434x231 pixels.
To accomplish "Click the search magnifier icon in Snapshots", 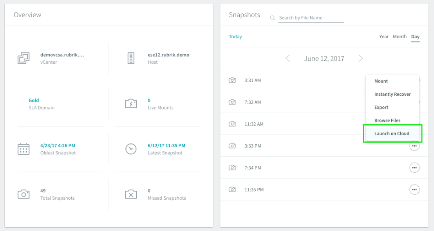I will 273,18.
